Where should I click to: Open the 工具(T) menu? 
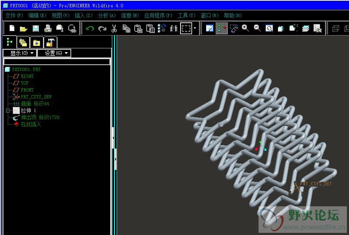(187, 15)
